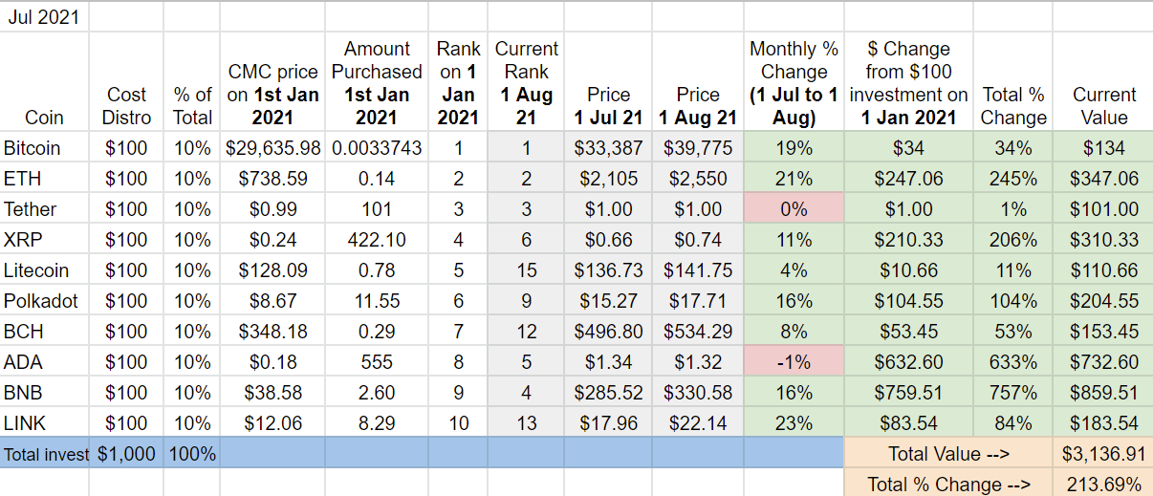Click BNB price '$38.58'

pos(273,393)
